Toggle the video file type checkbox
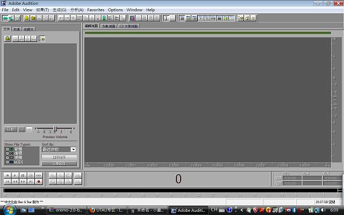344x215 pixels. [7, 157]
